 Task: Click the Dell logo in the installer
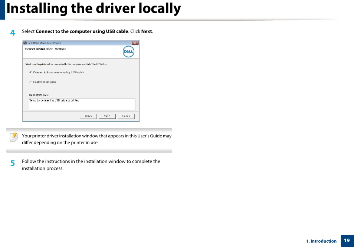[x=128, y=51]
